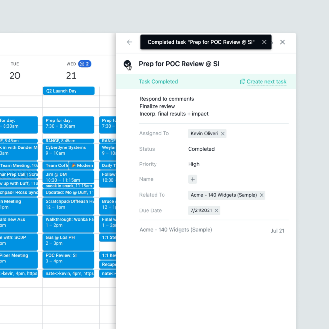Click the rocket emoji on Team Coffee event
The width and height of the screenshot is (329, 329).
(x=73, y=165)
